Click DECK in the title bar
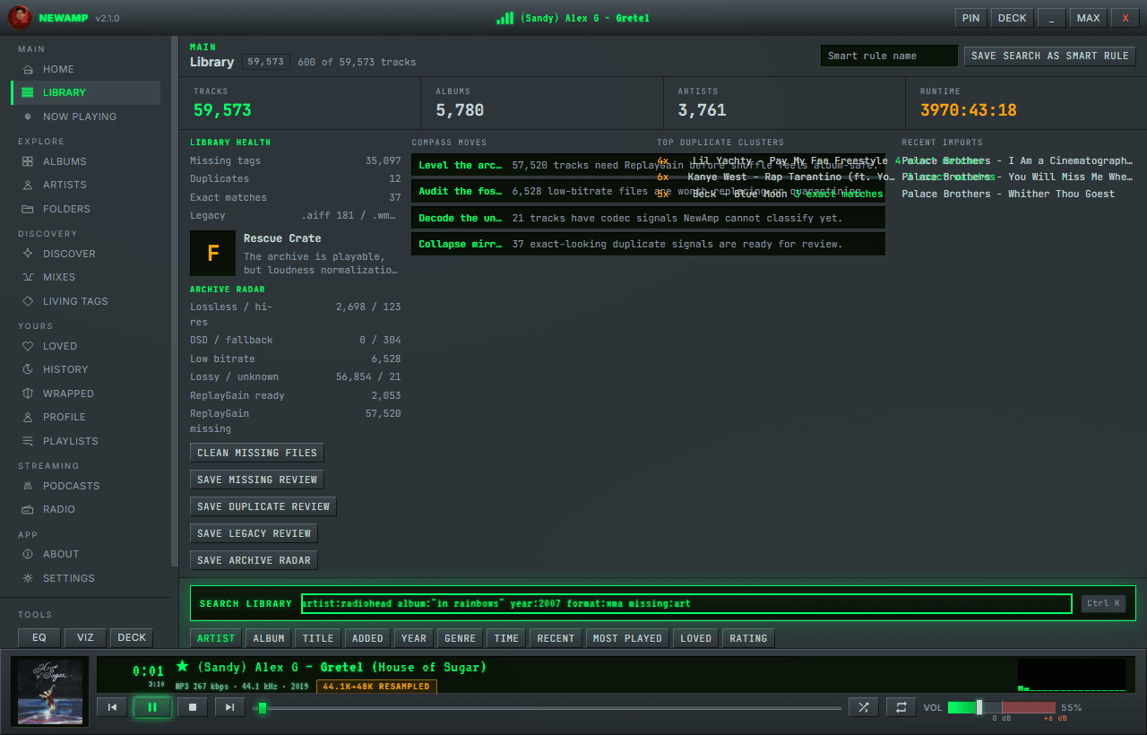The image size is (1147, 735). (x=1013, y=18)
